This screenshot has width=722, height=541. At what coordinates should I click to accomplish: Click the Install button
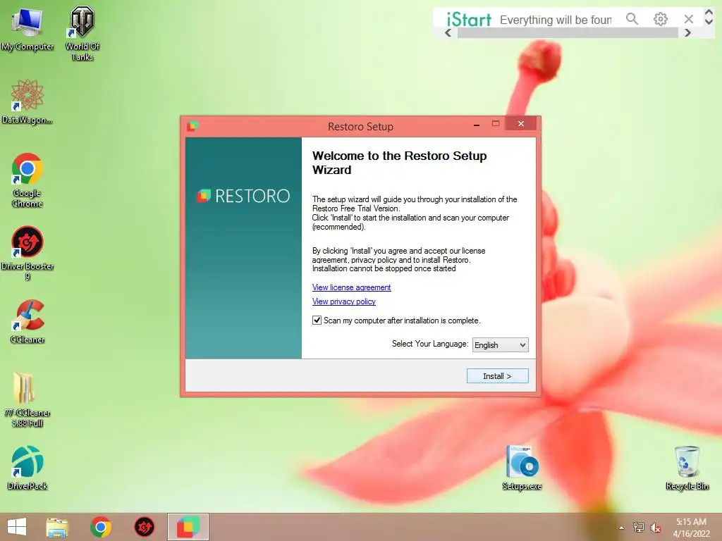click(x=497, y=376)
